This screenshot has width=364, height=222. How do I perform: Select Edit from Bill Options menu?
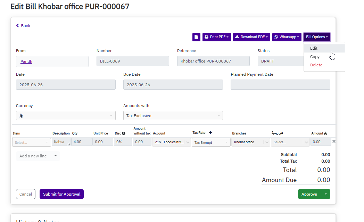314,48
